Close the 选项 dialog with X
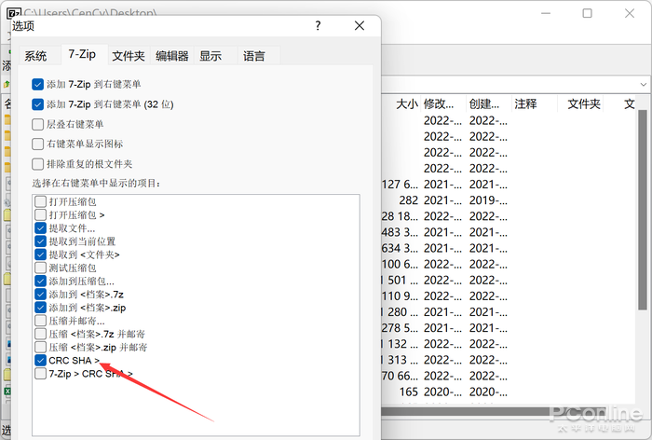The width and height of the screenshot is (652, 440). [x=357, y=25]
